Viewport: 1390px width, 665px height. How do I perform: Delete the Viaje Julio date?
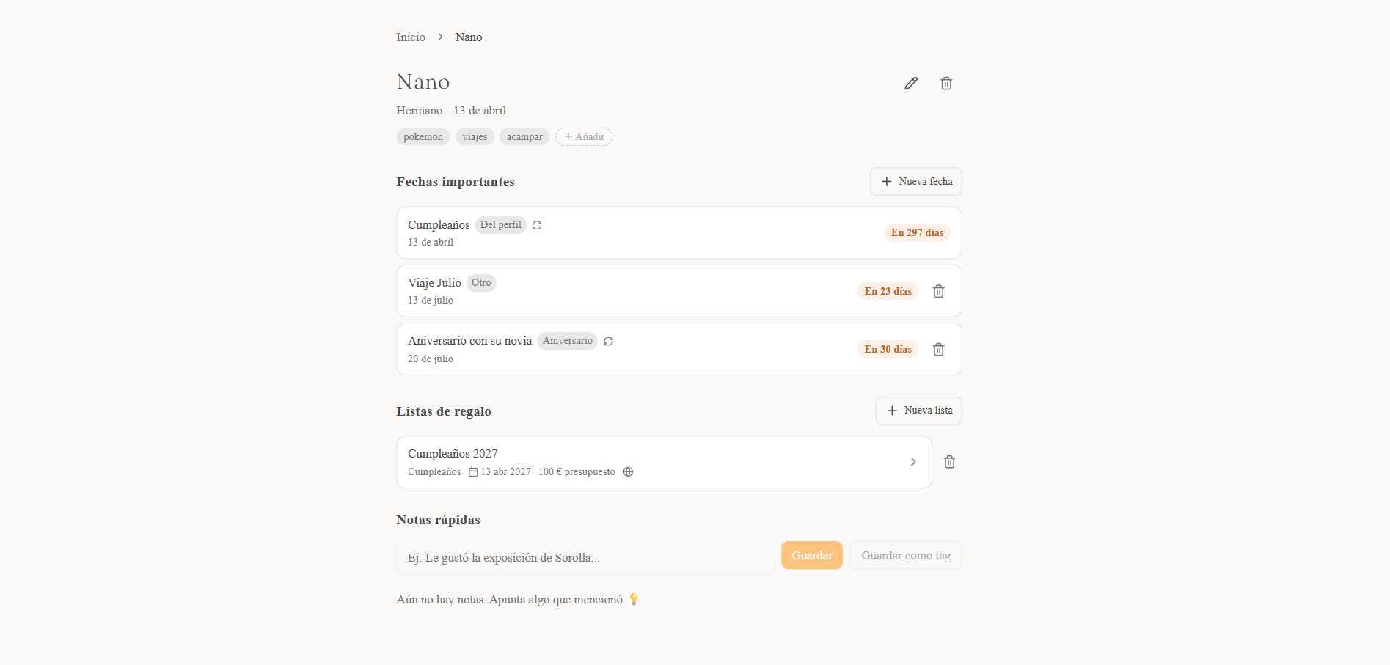click(x=938, y=292)
